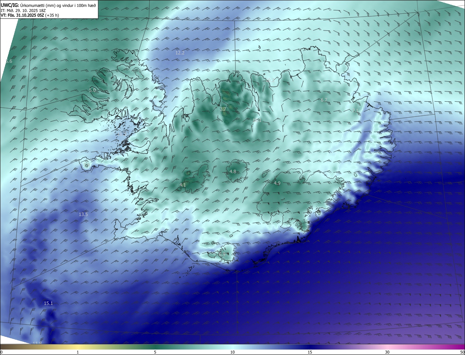Click the 15.1 value label
465x355 pixels.
click(x=48, y=303)
